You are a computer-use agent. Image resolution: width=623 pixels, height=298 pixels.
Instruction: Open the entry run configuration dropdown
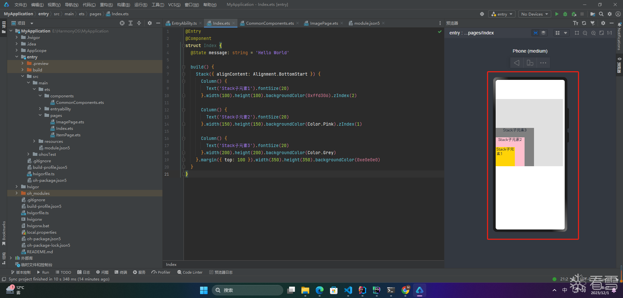502,14
